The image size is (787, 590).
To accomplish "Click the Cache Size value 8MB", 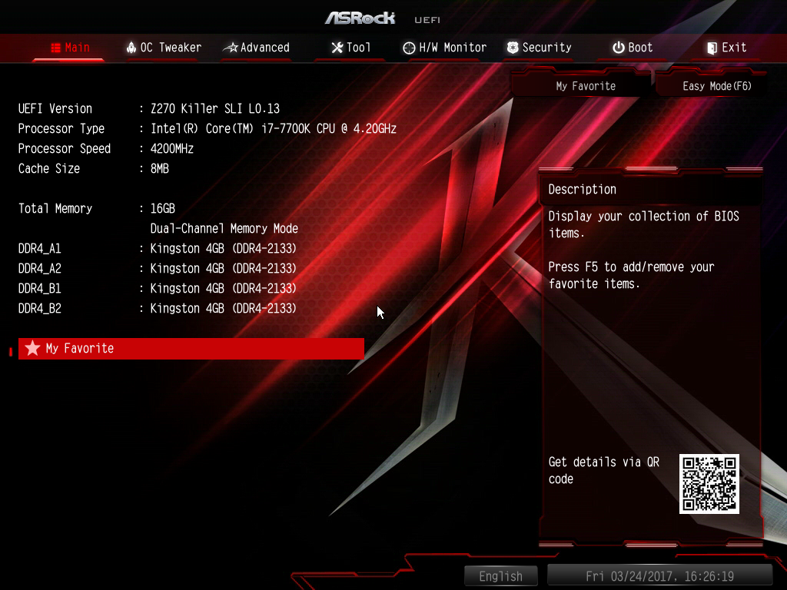I will pos(160,169).
